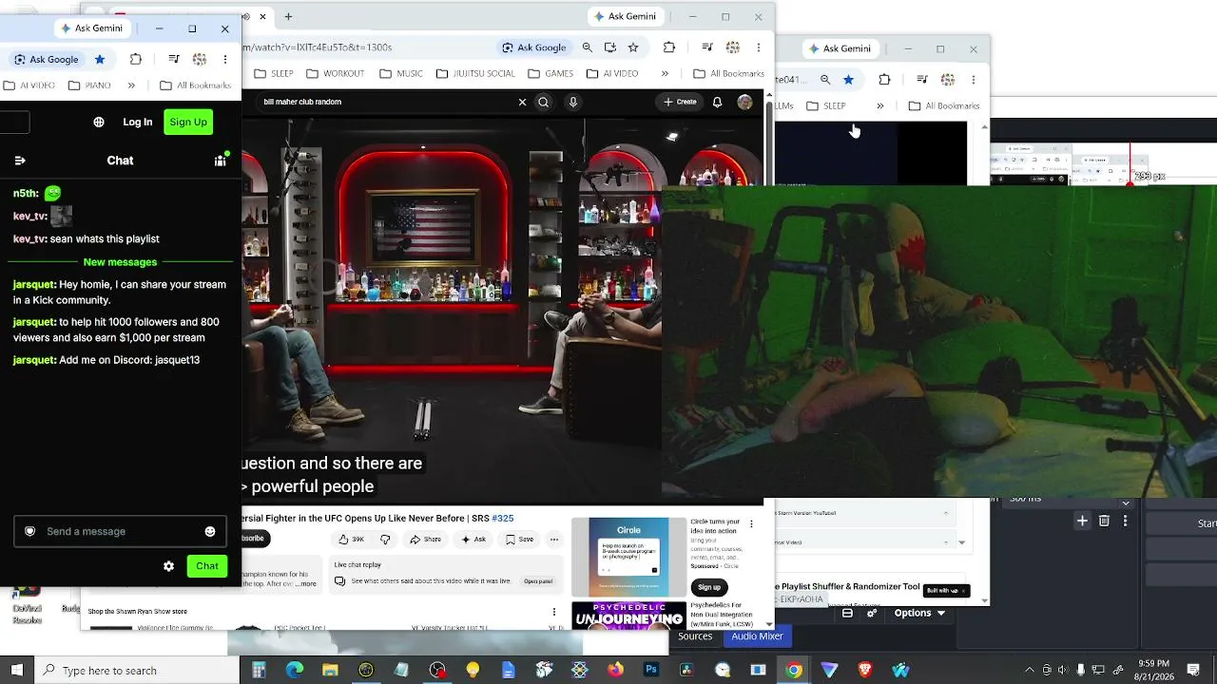Show more bookmarks in the Kick window bar

[131, 85]
